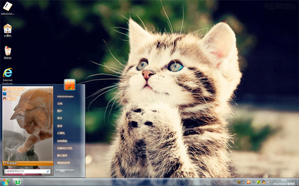Launch Internet Explorer from the desktop
This screenshot has width=299, height=186.
click(x=7, y=76)
